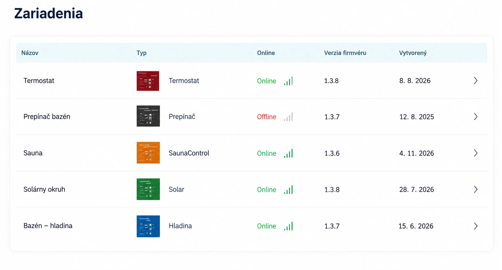Click the Prepínač bazén grey signal icon

click(288, 117)
